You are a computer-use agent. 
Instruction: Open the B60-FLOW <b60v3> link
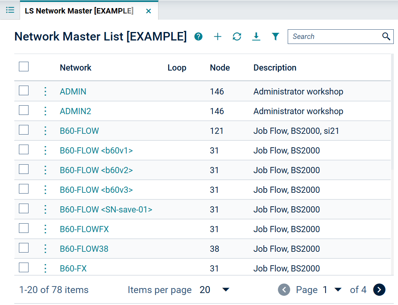(x=96, y=190)
